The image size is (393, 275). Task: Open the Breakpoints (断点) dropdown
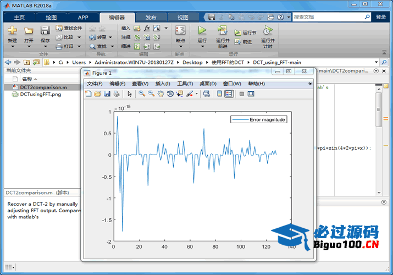coord(180,47)
